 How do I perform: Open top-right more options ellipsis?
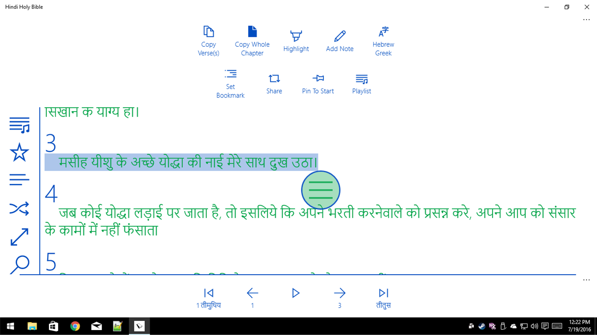586,19
